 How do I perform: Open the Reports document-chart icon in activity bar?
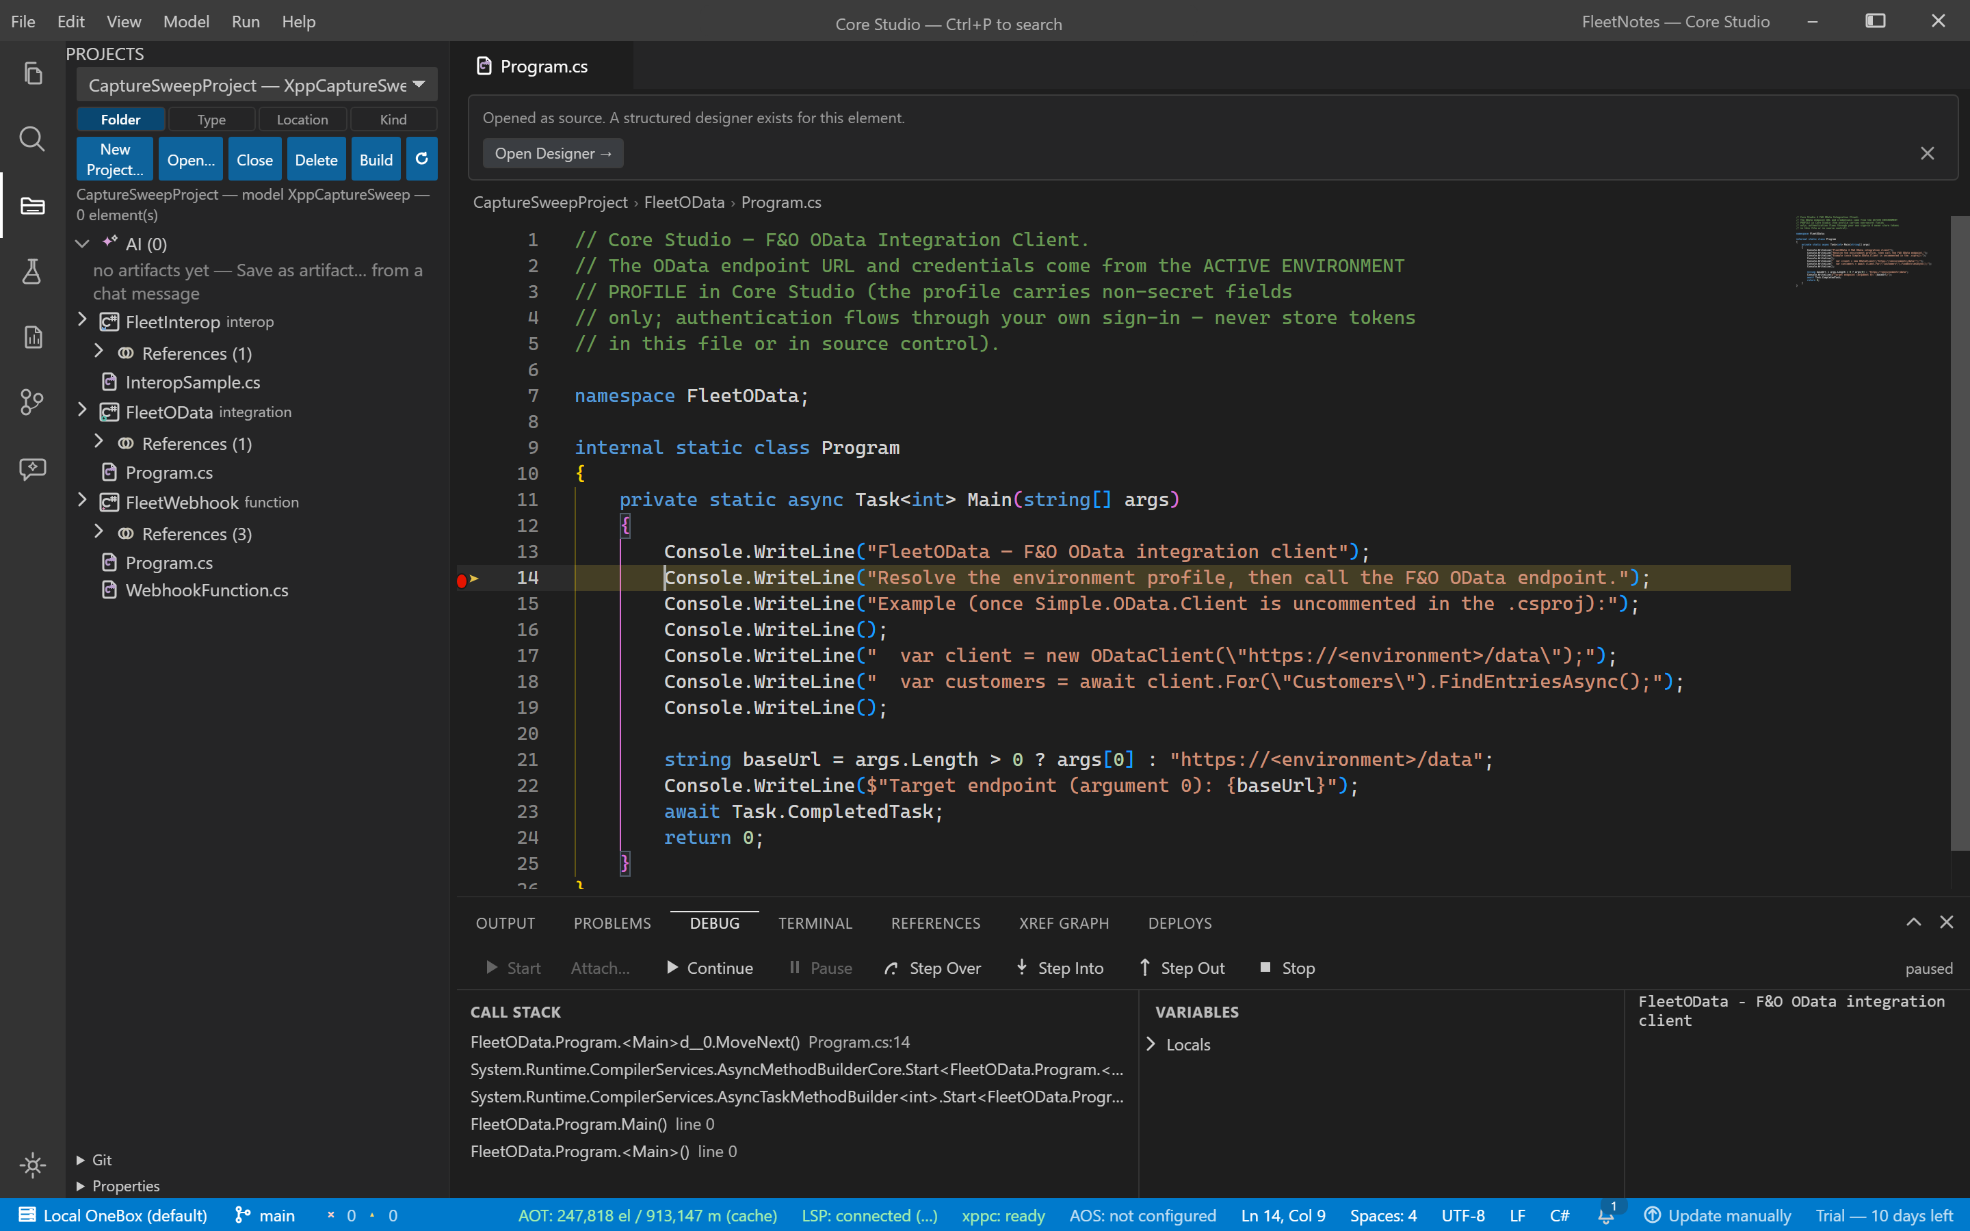(33, 336)
